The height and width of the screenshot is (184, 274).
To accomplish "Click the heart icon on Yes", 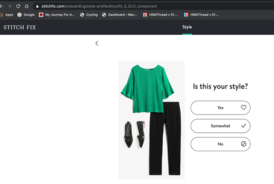I will pos(243,107).
